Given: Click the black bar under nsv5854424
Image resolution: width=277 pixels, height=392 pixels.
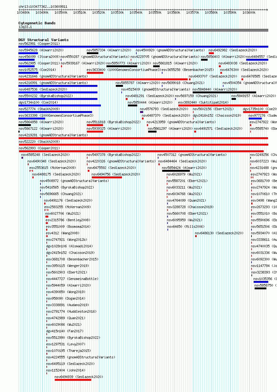Looking at the screenshot, I should point(176,171).
